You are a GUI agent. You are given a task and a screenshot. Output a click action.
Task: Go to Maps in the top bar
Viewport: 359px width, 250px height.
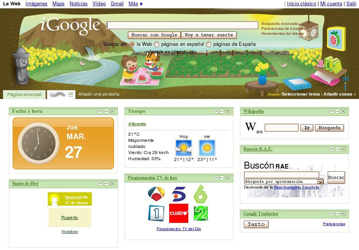pos(59,4)
